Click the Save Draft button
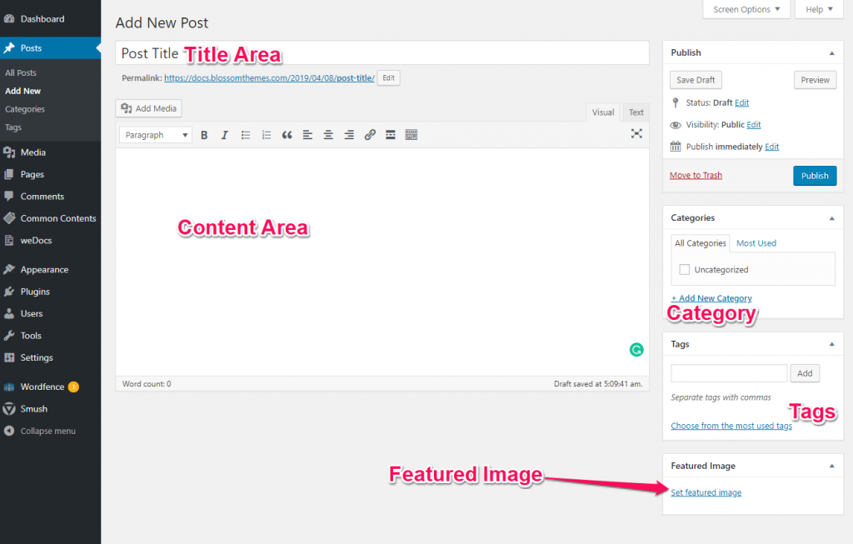Screen dimensions: 853x544 [695, 79]
